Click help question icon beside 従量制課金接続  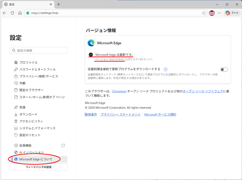tap(166, 70)
